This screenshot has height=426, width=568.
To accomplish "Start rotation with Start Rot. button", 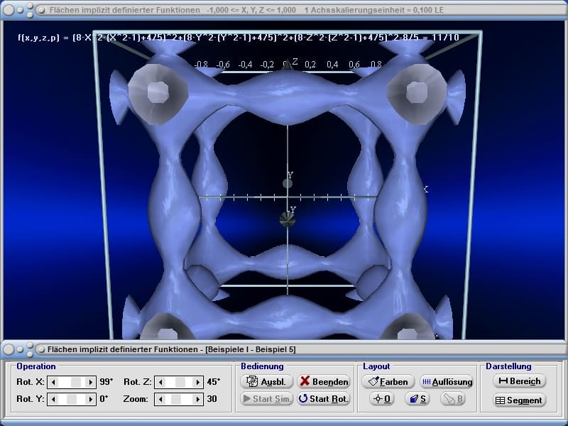I will tap(323, 399).
